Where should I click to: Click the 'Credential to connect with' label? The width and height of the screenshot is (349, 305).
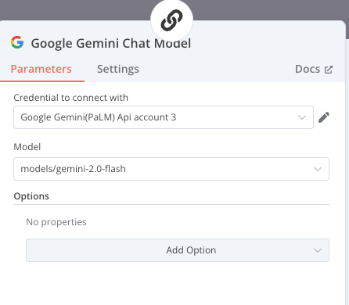pyautogui.click(x=70, y=98)
